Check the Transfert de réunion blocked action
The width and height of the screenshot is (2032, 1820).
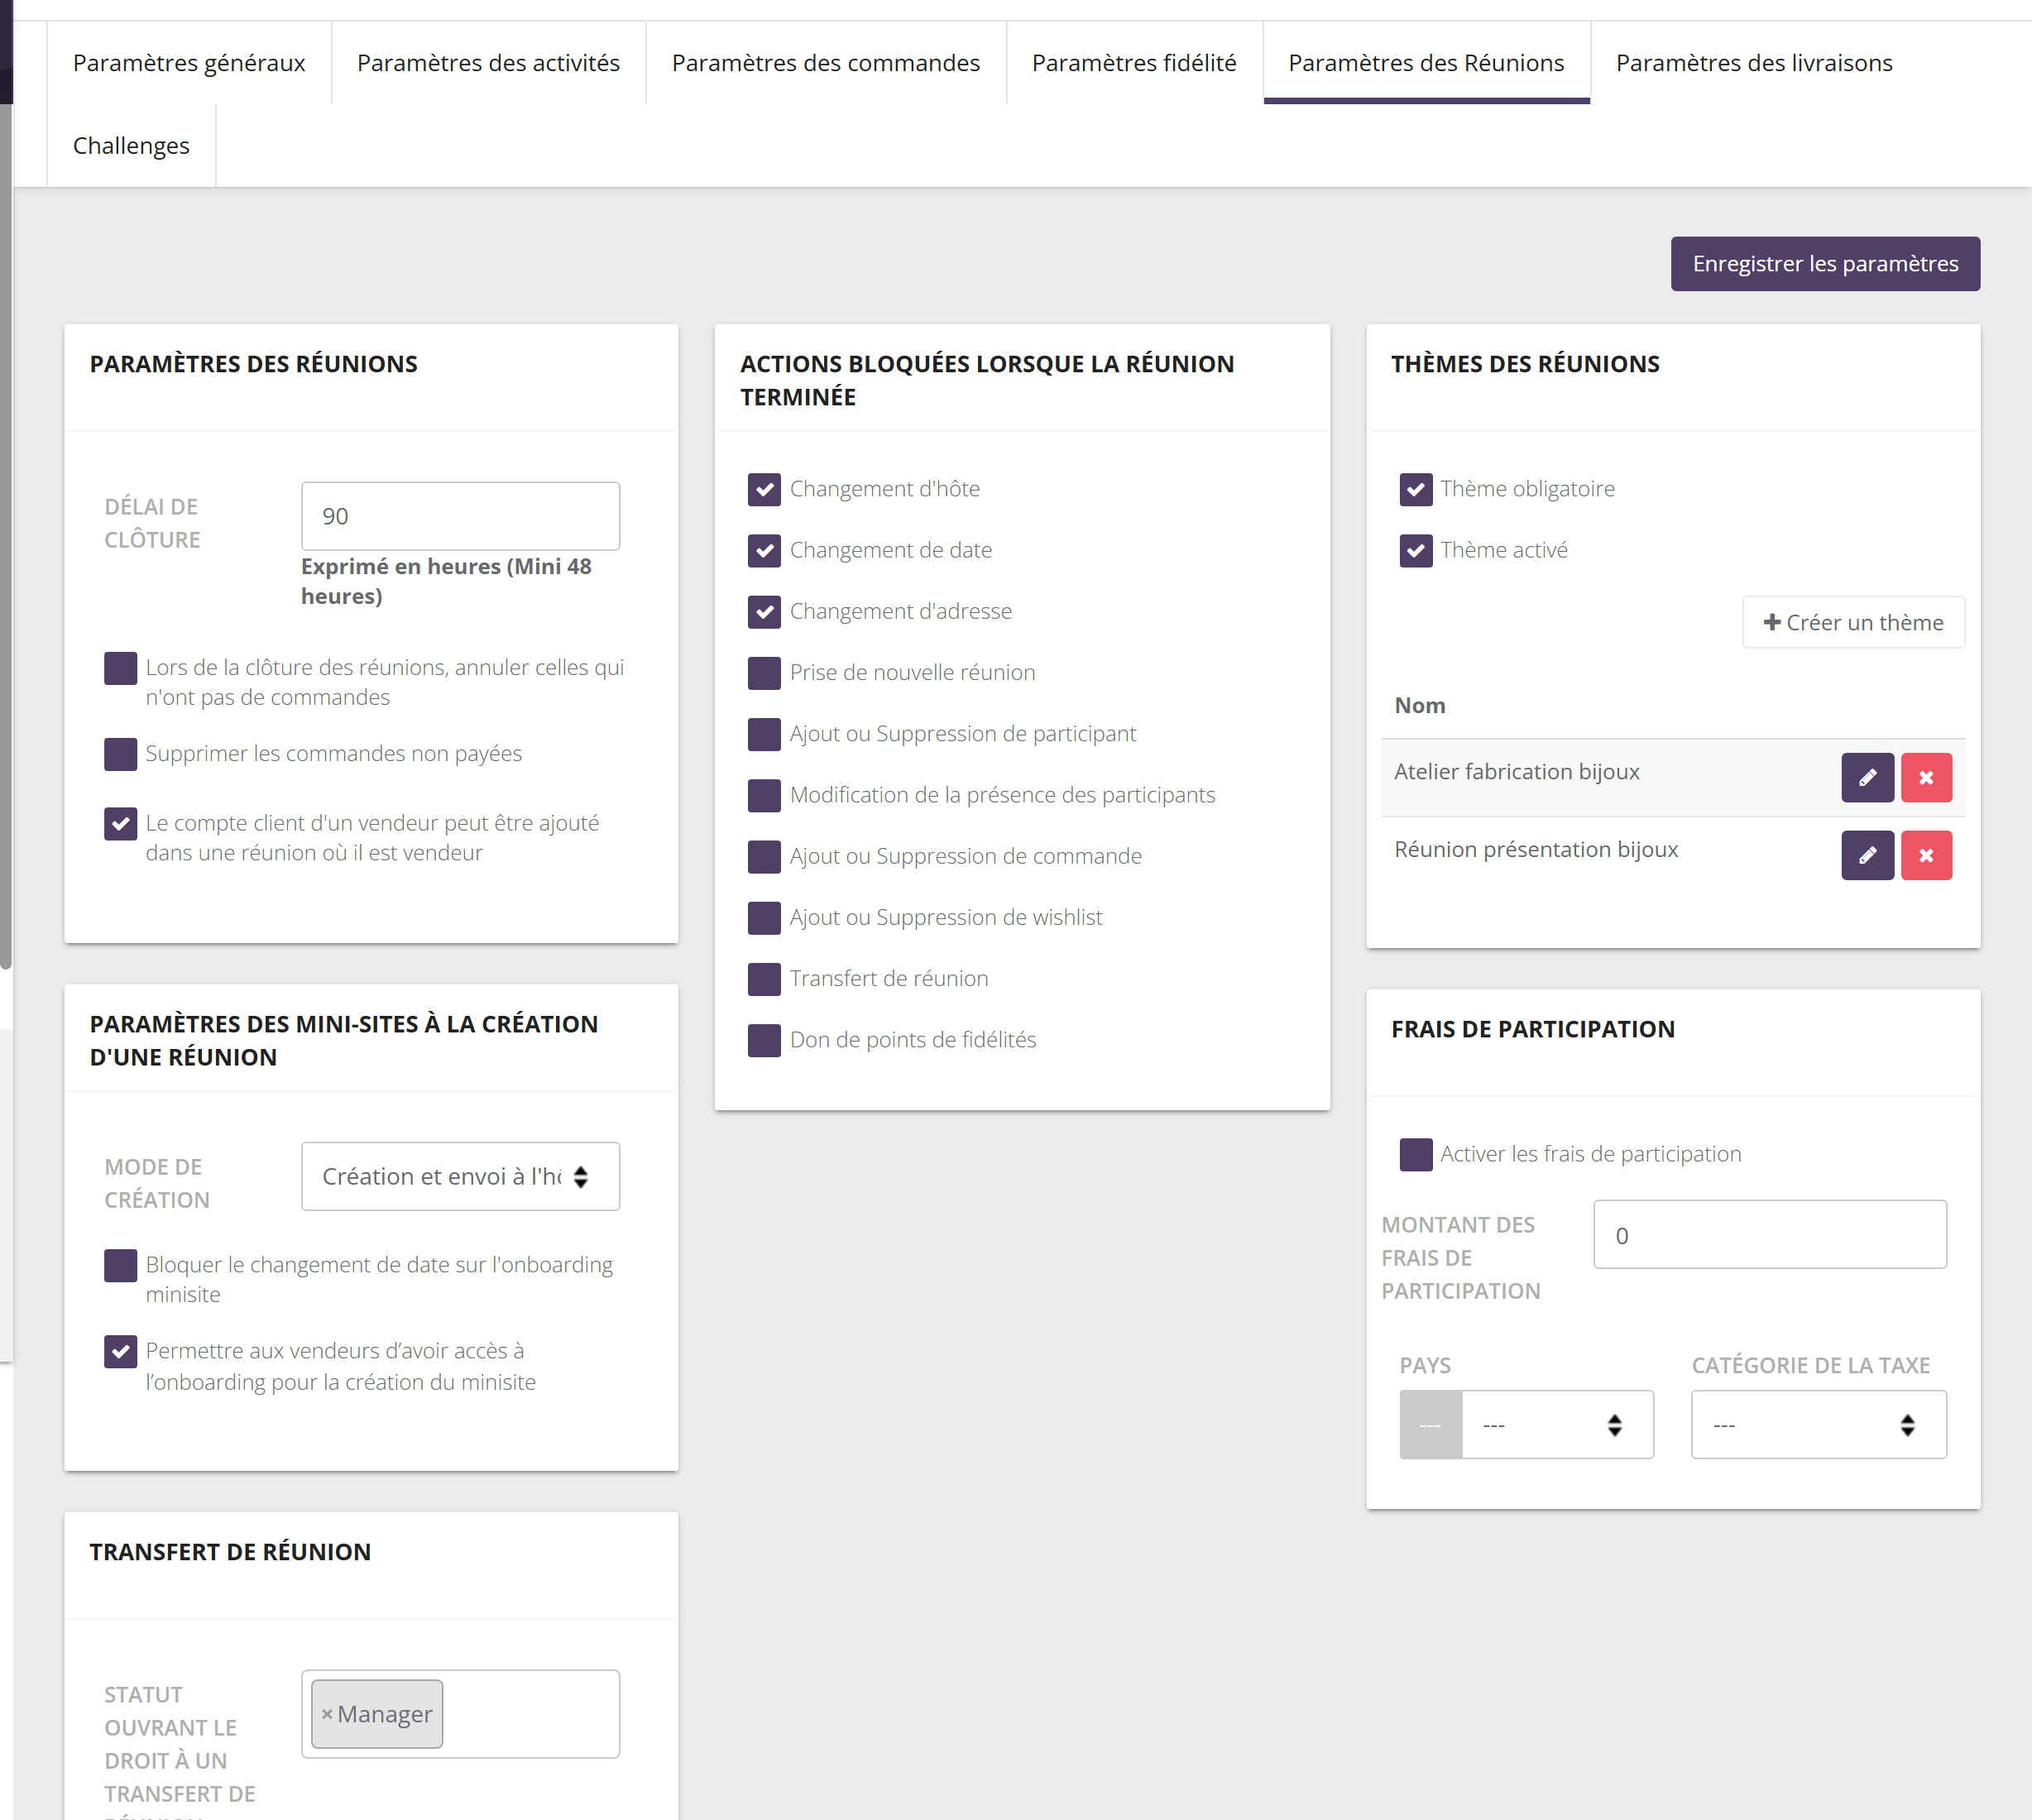point(764,979)
